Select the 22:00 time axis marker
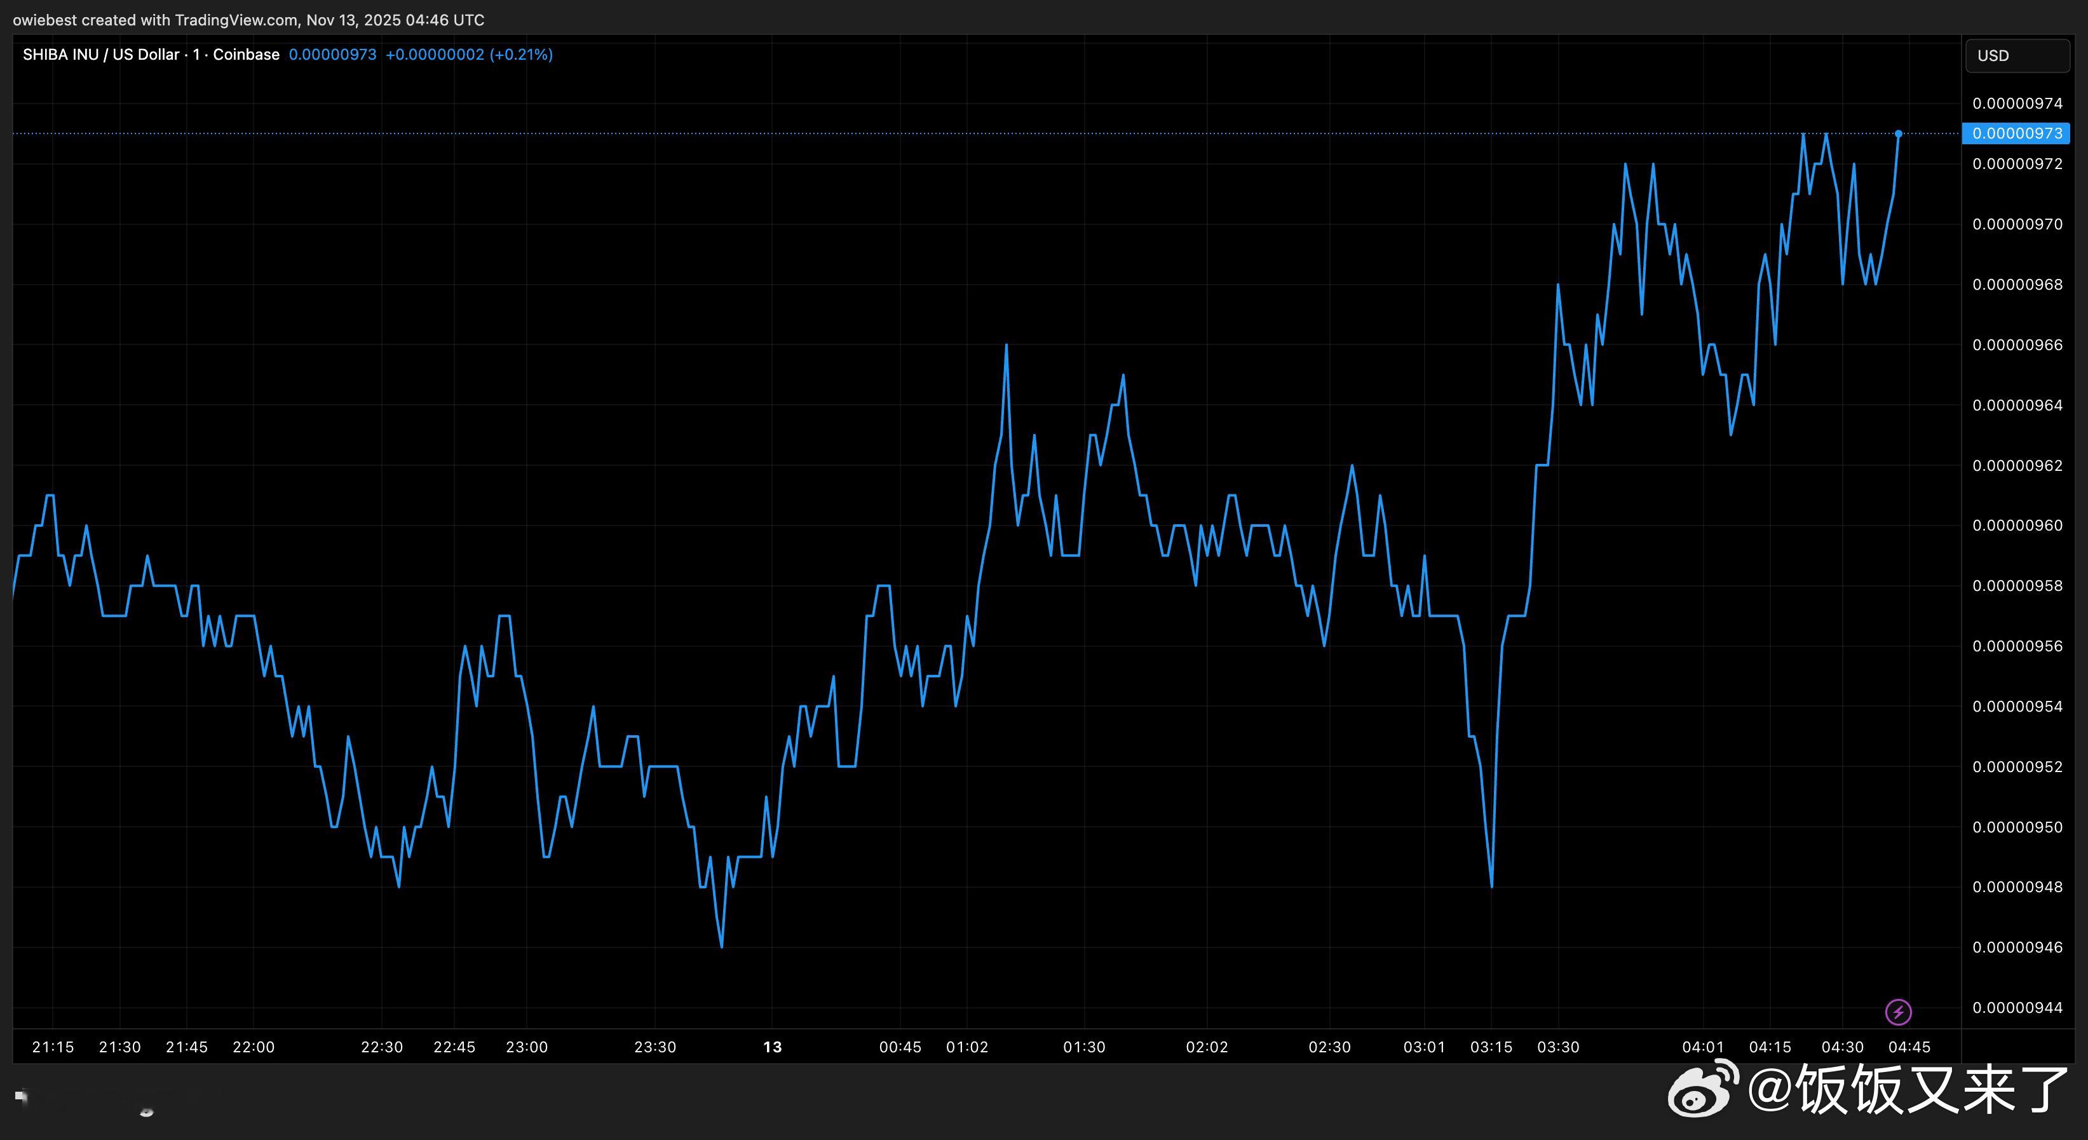 coord(254,1047)
